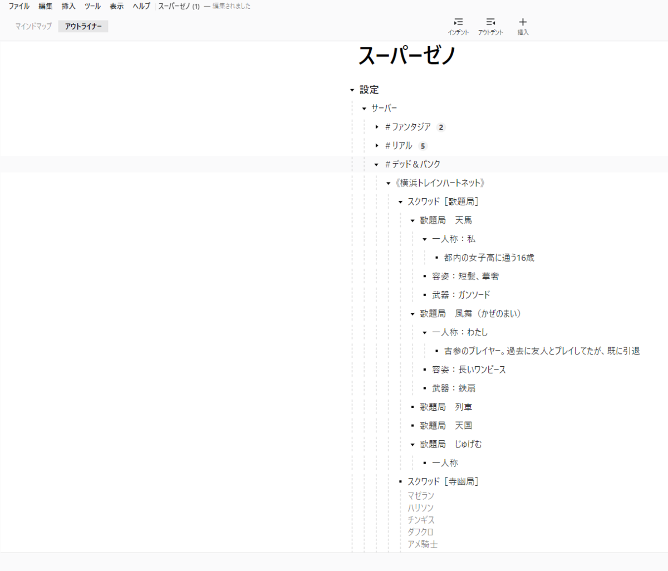The image size is (668, 571).
Task: Open the ヘルプ menu
Action: tap(141, 6)
